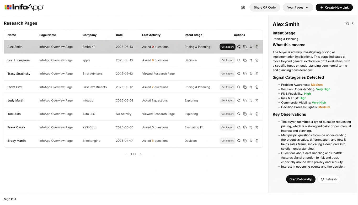Click the Last Activity column header
Screen dimensions: 358x205
point(151,35)
